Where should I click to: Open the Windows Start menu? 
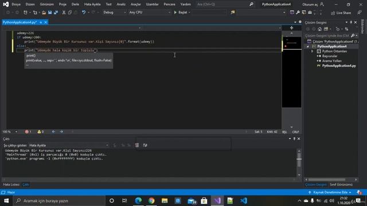[x=6, y=201]
